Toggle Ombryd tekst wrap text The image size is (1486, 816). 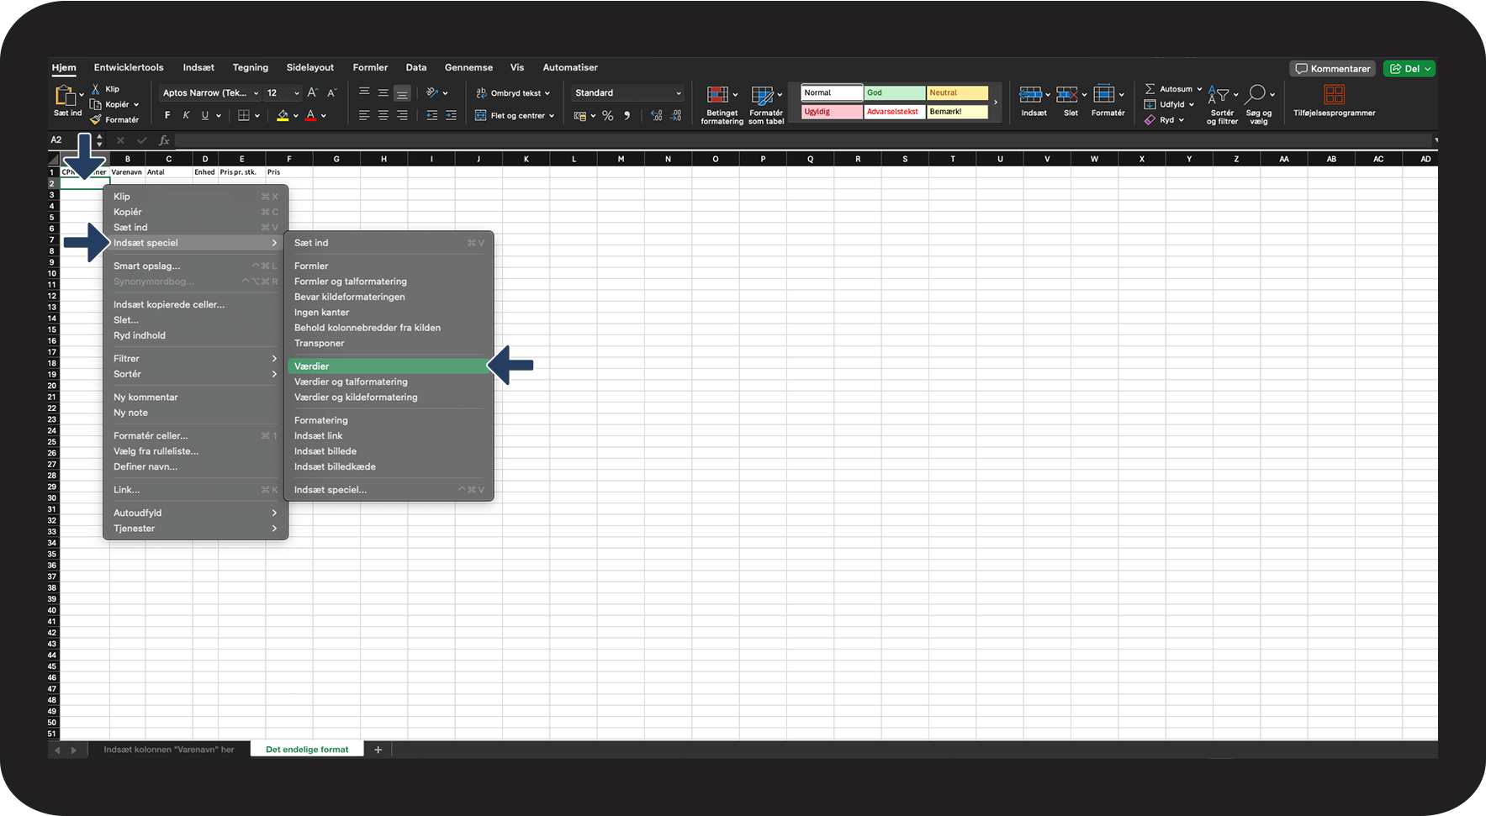(x=513, y=93)
